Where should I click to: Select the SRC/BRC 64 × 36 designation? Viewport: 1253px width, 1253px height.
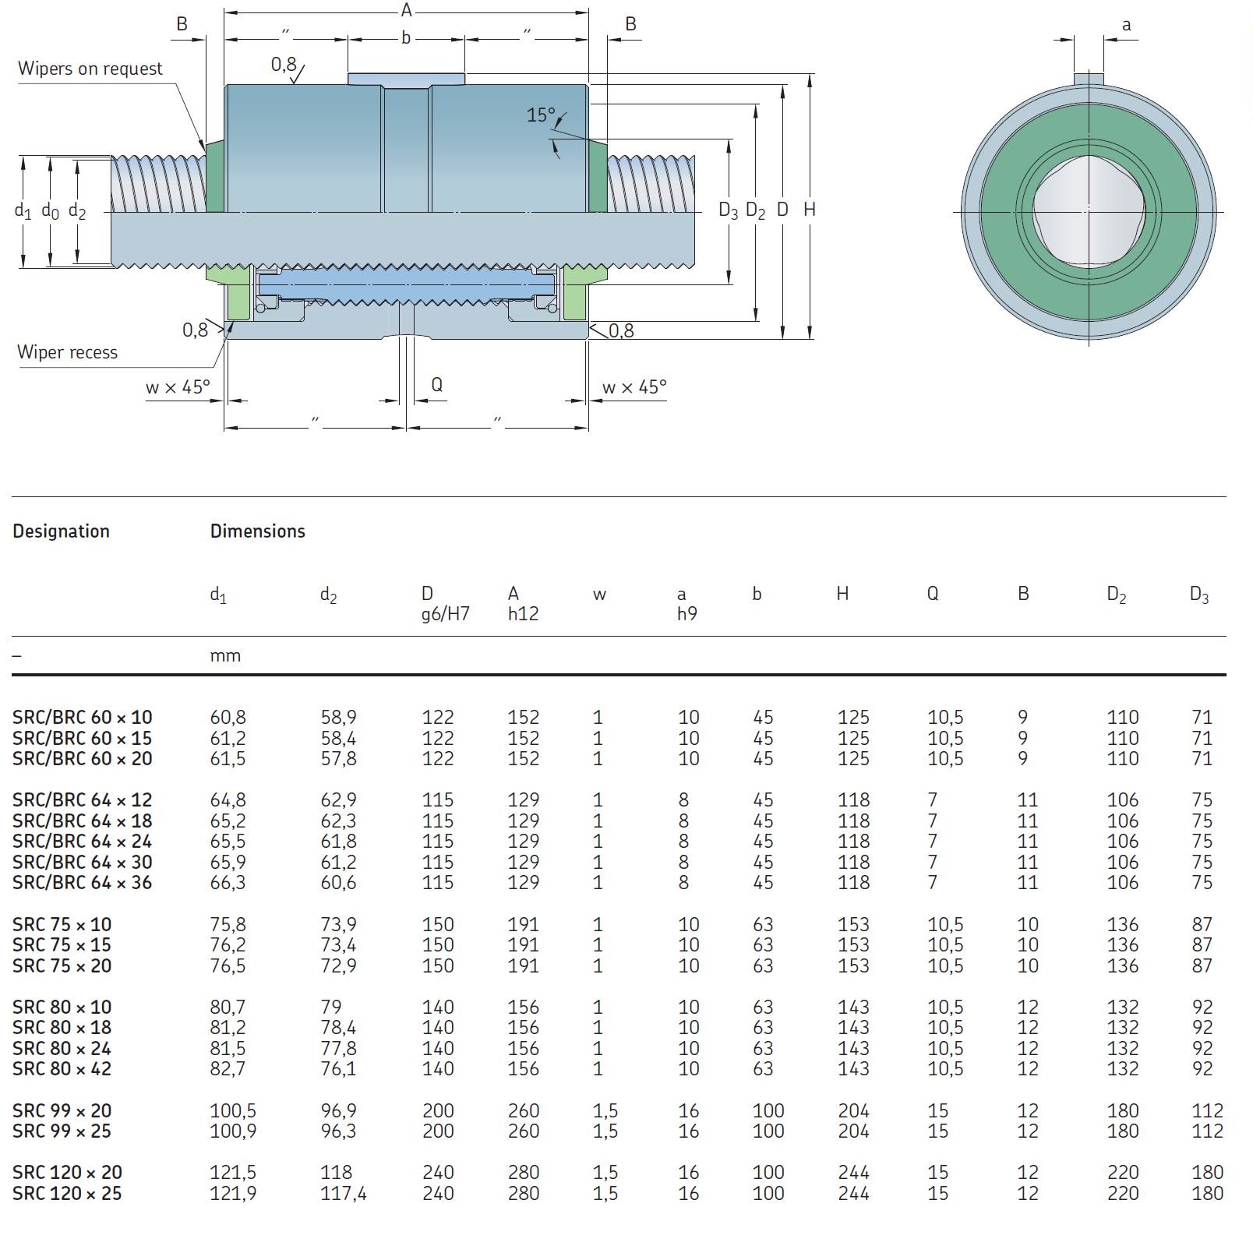82,883
